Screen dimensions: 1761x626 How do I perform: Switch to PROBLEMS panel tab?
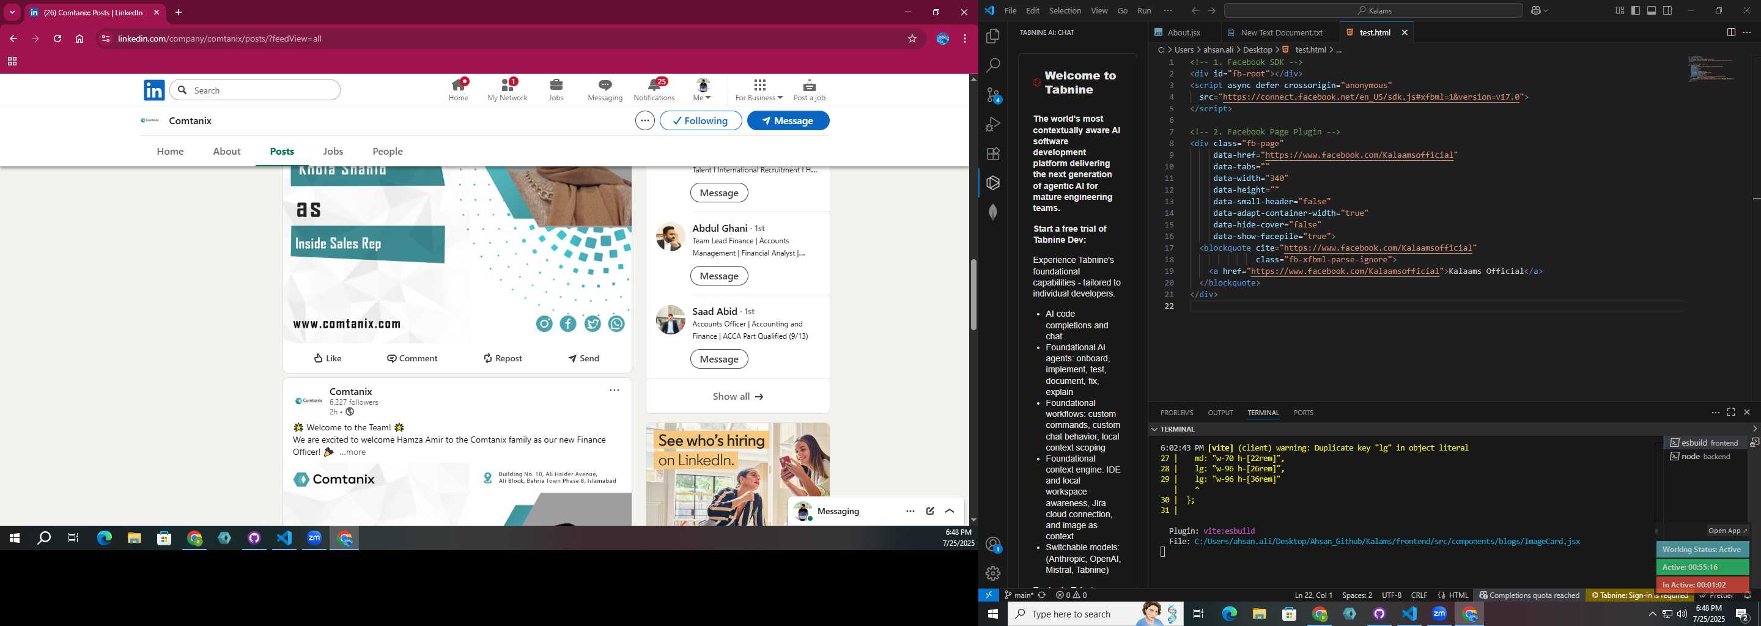tap(1176, 413)
